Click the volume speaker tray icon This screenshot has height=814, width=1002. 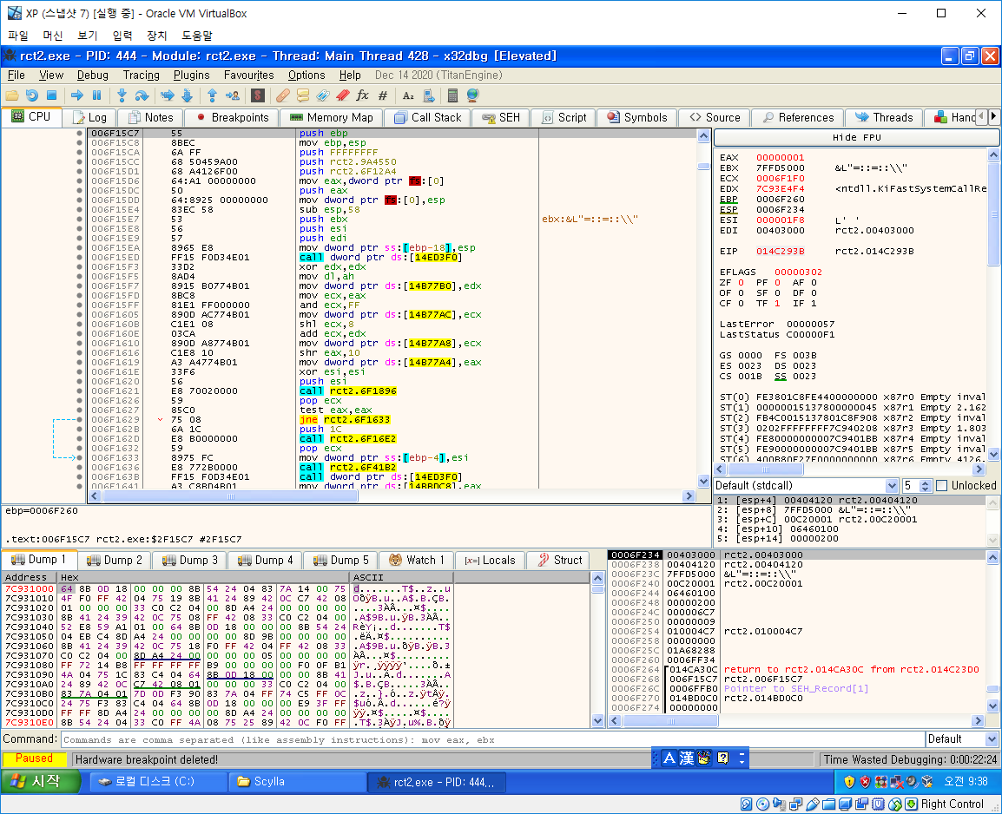912,781
